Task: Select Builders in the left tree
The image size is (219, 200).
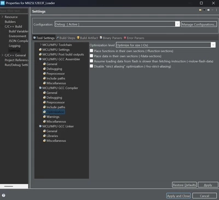Action: [10, 21]
